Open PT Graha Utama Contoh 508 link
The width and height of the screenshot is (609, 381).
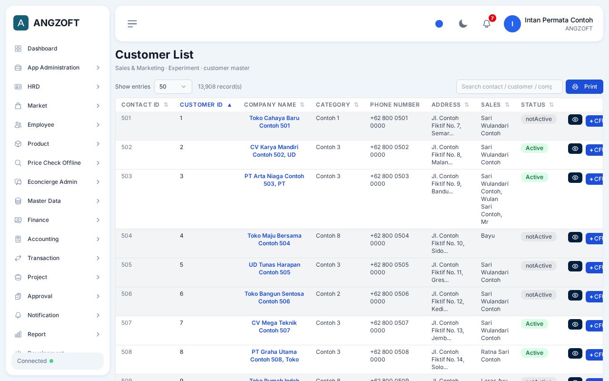coord(275,356)
